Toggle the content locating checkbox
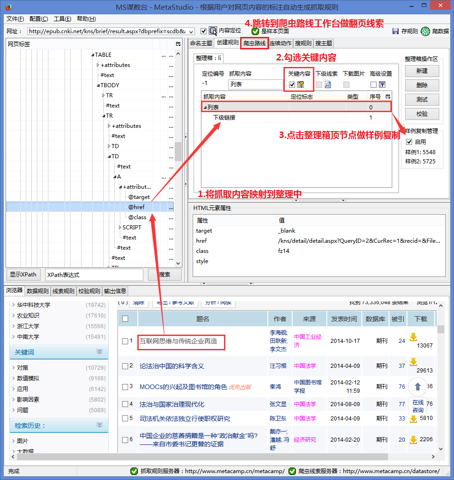Viewport: 454px width, 480px height. click(x=203, y=31)
